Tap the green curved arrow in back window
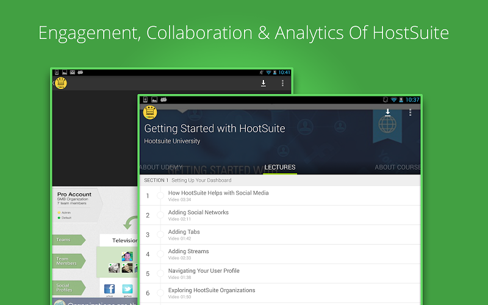The image size is (488, 305). point(131,223)
